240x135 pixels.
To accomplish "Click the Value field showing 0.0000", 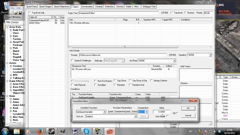I will click(x=162, y=112).
